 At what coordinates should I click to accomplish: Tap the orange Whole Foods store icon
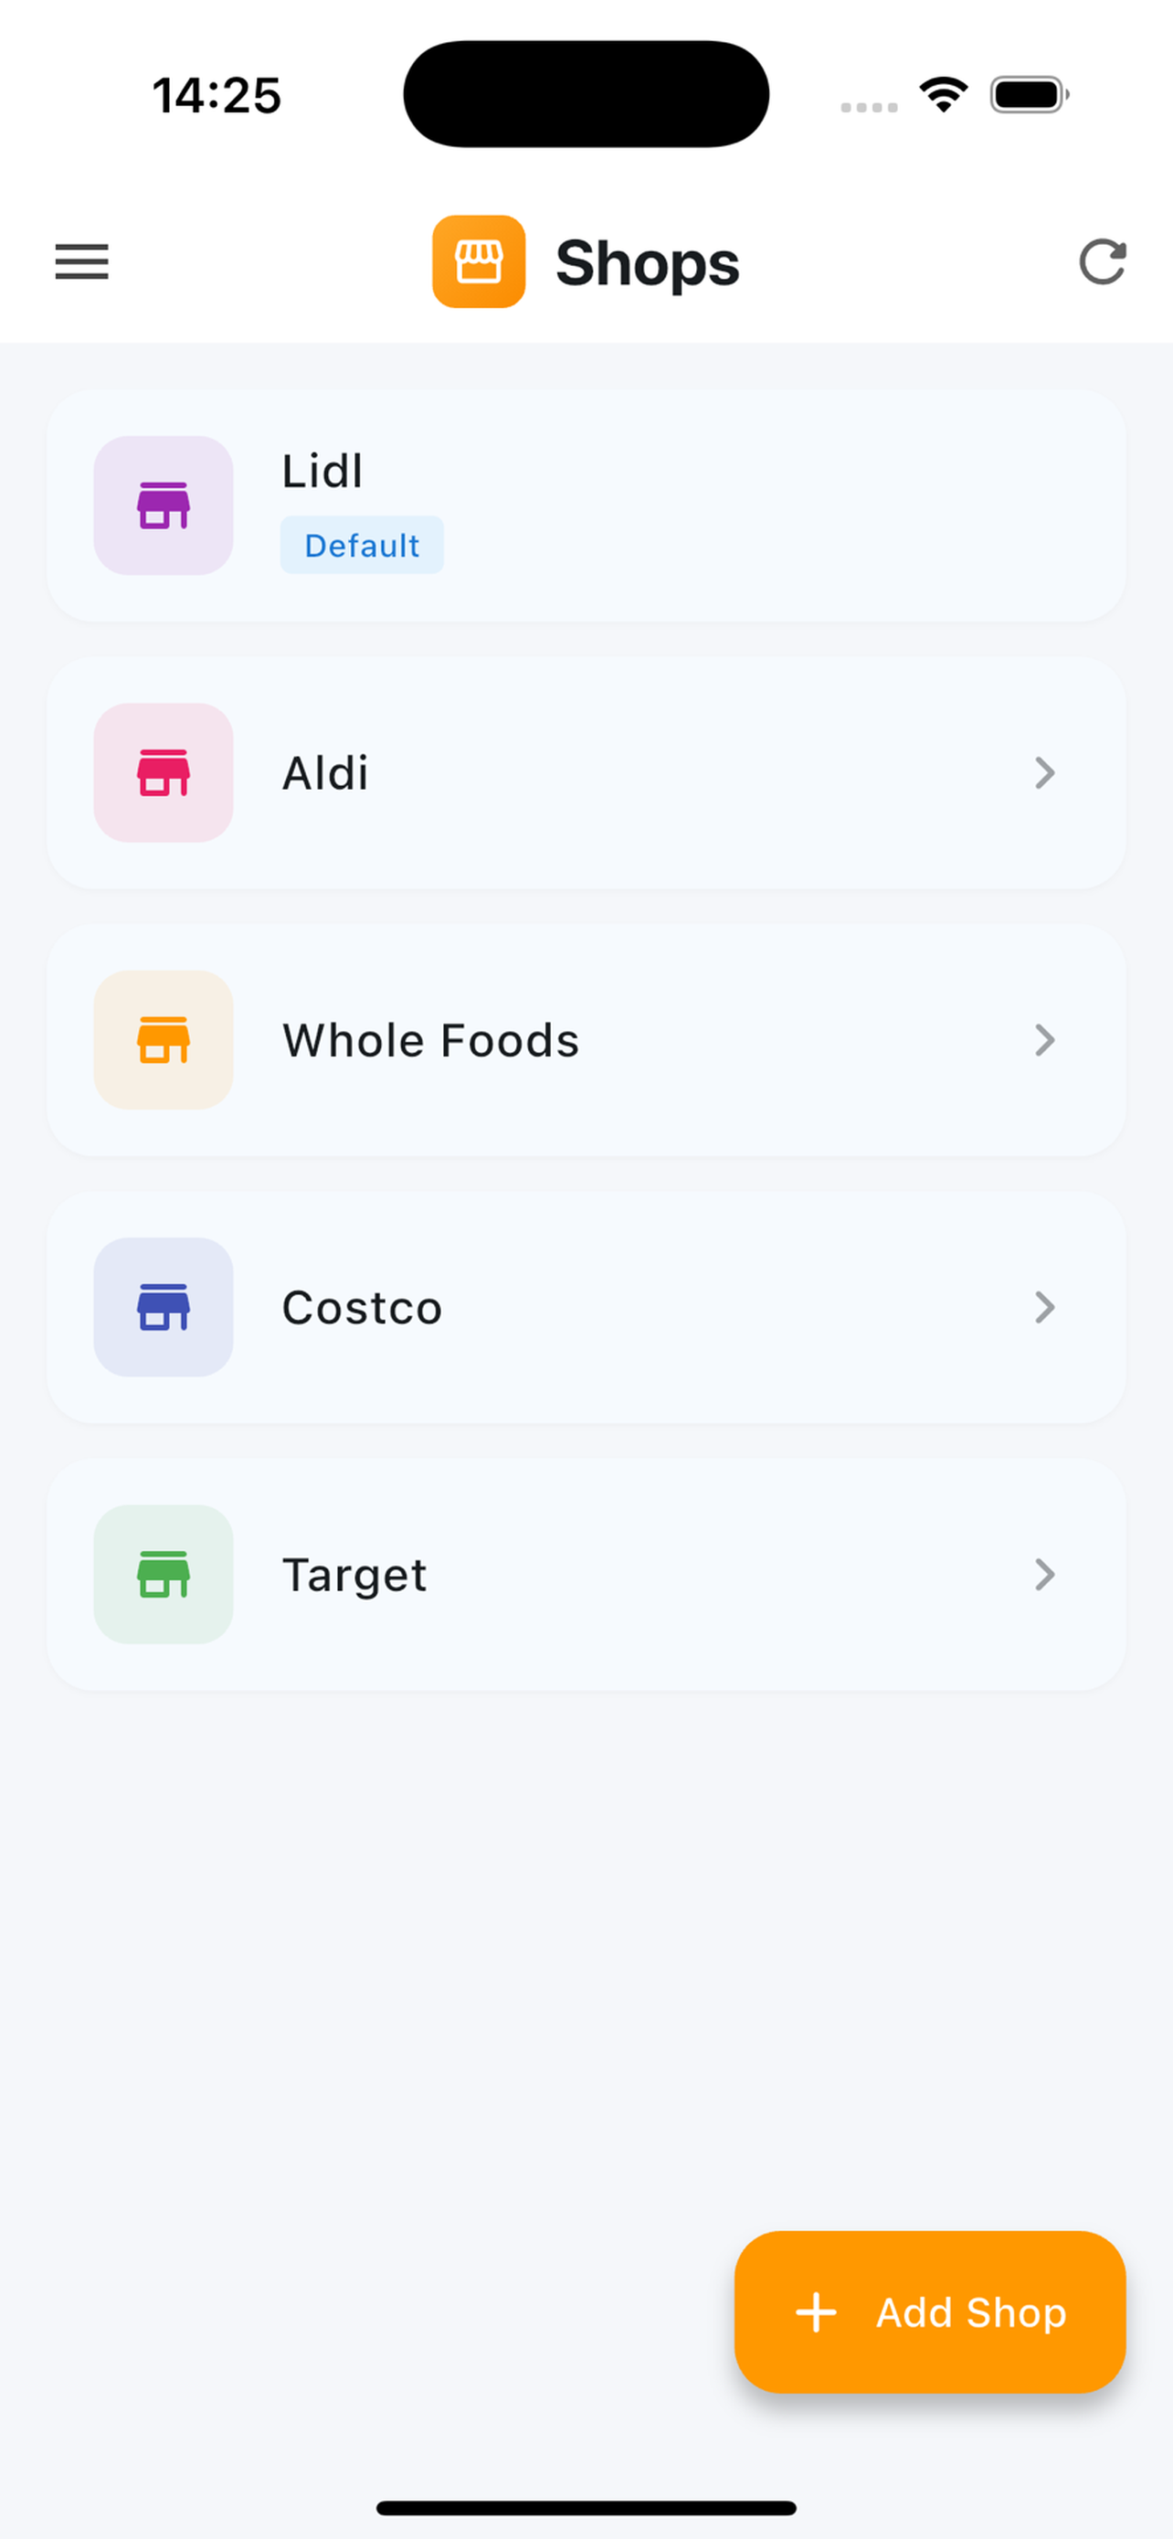pos(164,1040)
